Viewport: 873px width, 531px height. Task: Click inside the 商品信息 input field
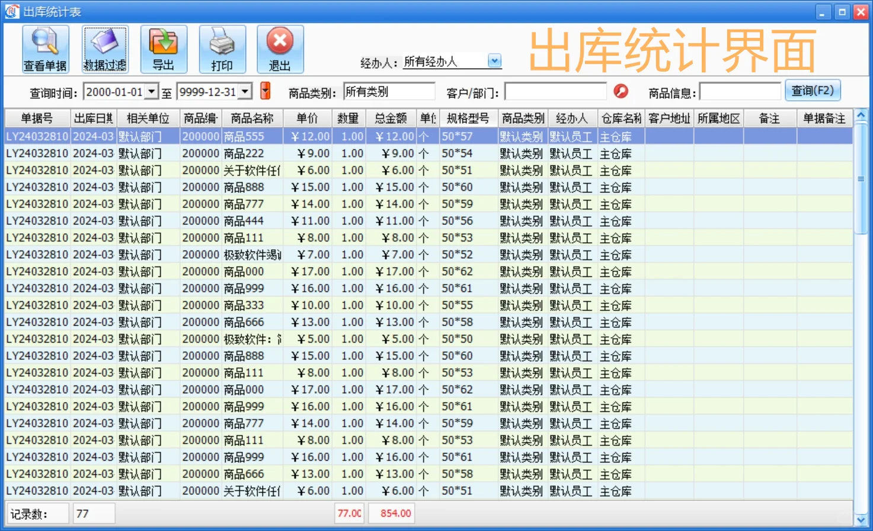pyautogui.click(x=740, y=91)
